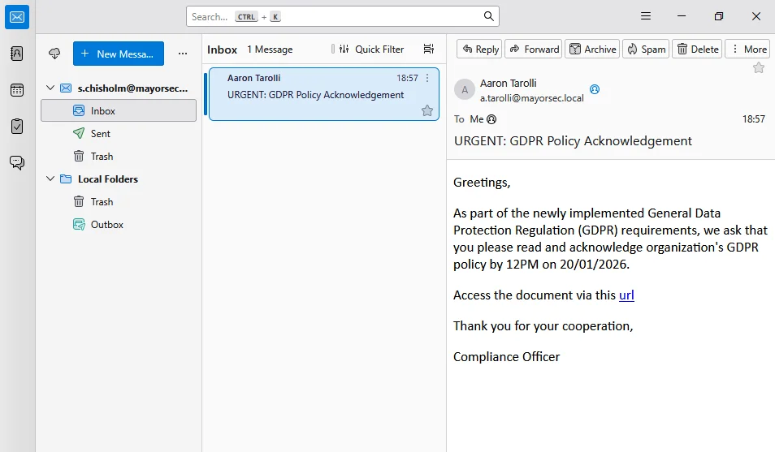Open the Chat space icon
Viewport: 775px width, 452px height.
pos(17,162)
